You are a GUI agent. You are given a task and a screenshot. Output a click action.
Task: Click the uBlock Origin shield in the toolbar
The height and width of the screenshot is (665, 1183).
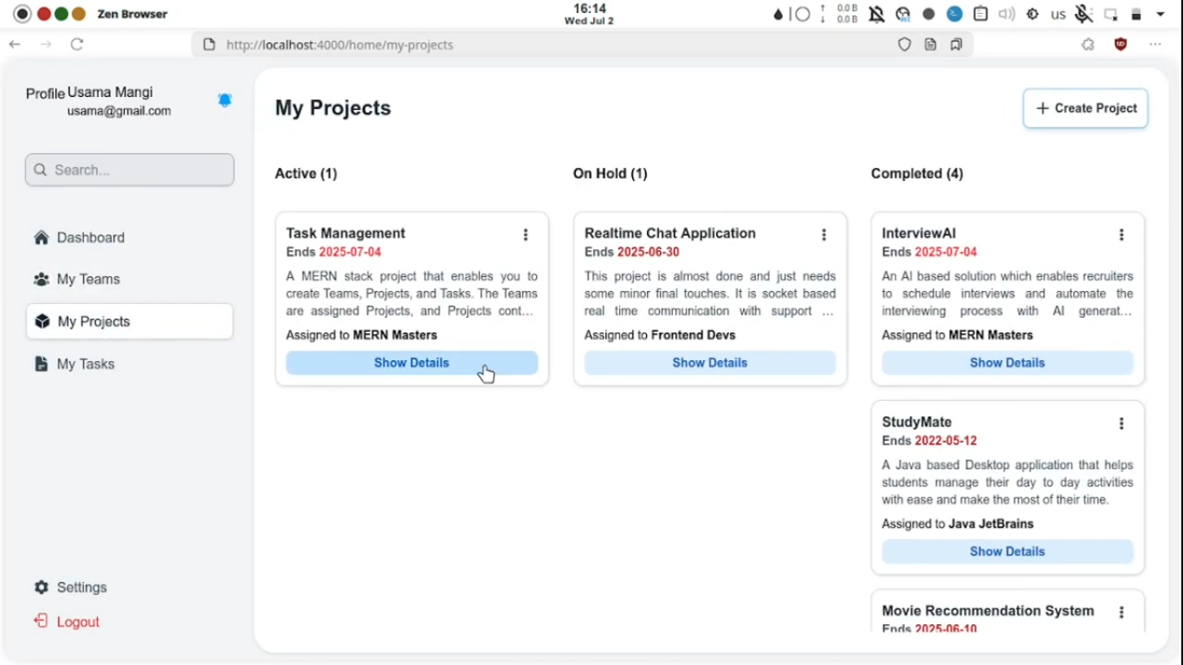tap(1120, 44)
